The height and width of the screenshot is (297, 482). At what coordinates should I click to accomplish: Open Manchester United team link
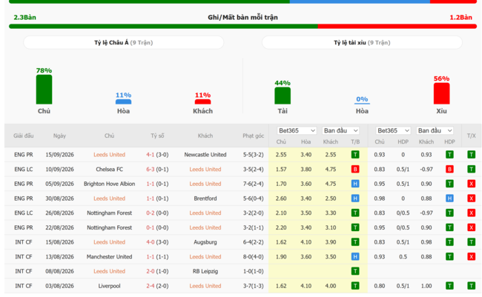tap(110, 257)
